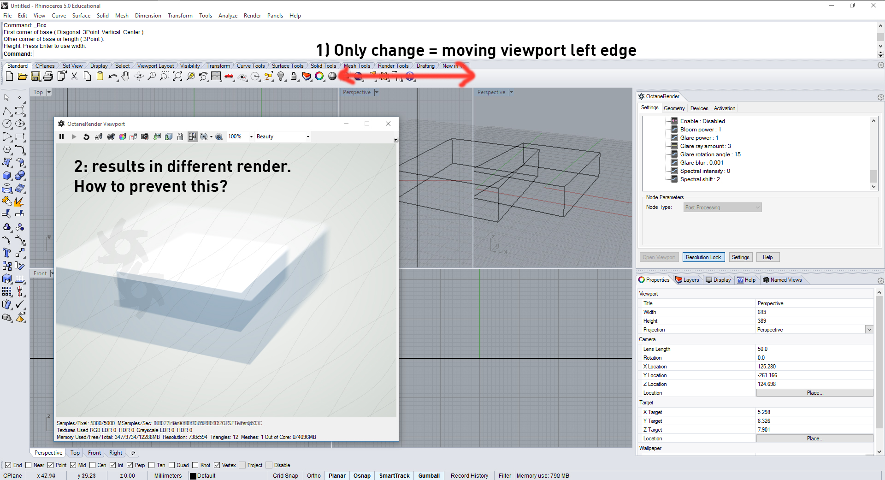Toggle Grid Snap in status bar
This screenshot has height=480, width=885.
pyautogui.click(x=285, y=476)
